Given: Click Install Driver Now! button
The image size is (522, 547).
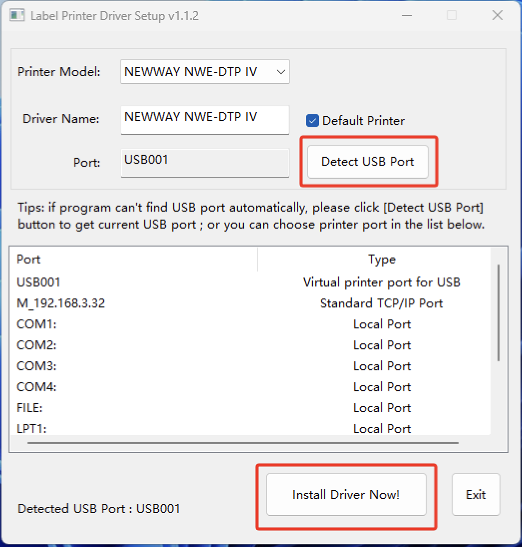Looking at the screenshot, I should coord(346,495).
